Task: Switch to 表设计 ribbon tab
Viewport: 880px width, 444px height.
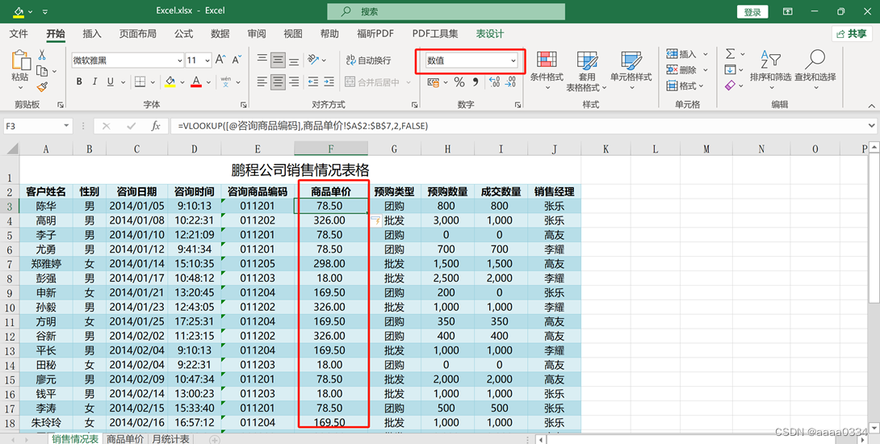Action: (x=490, y=34)
